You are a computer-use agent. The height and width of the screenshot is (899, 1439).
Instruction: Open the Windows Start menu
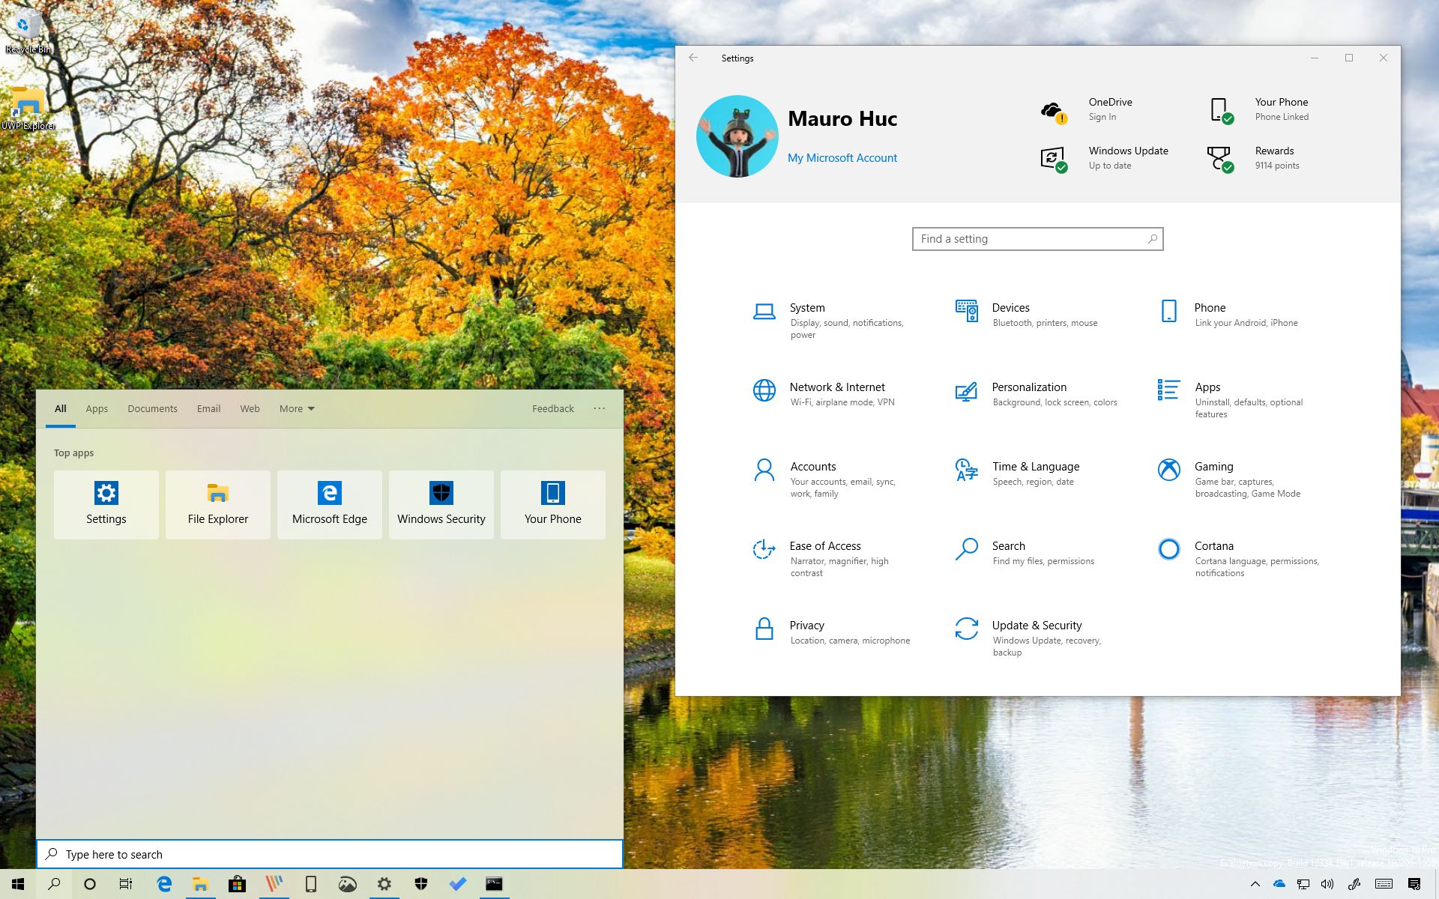[18, 884]
